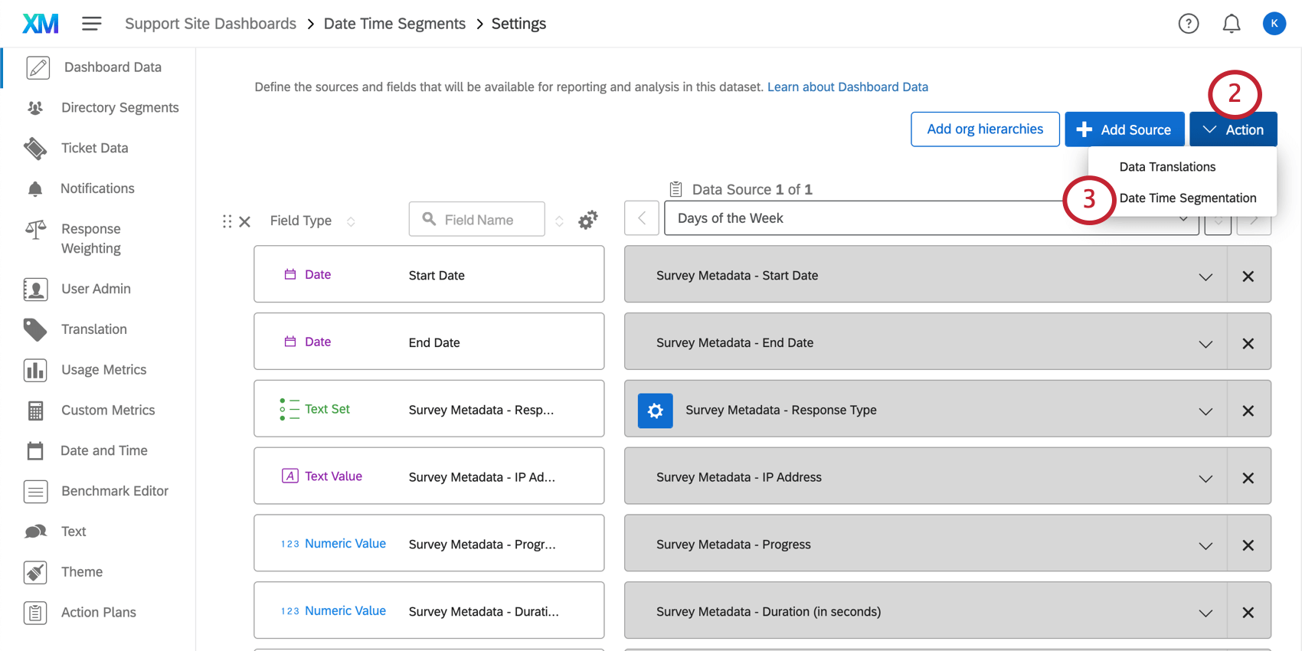Select Date Time Segmentation menu option
This screenshot has width=1302, height=651.
1187,198
